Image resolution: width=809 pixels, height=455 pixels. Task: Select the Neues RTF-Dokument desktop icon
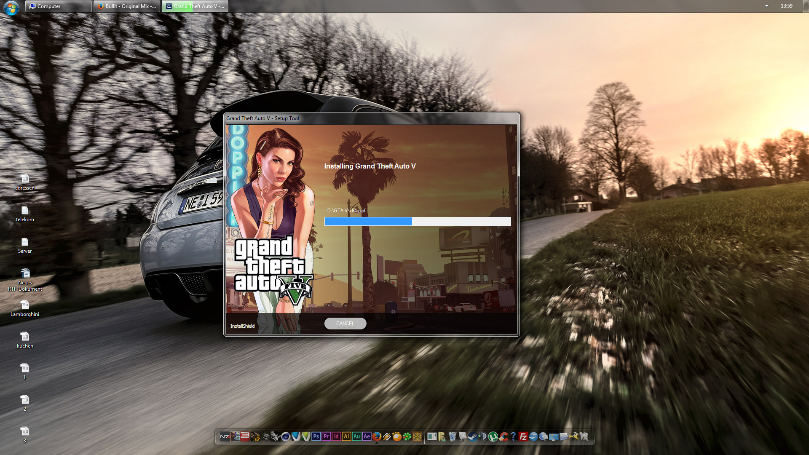[25, 280]
